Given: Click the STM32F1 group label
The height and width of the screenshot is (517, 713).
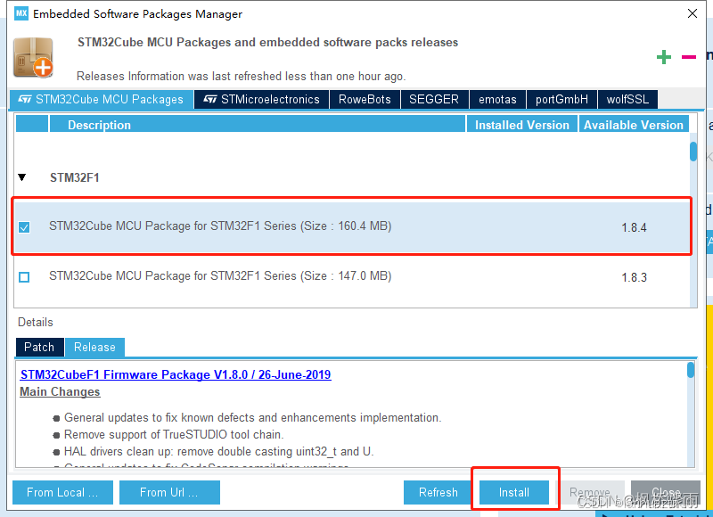Looking at the screenshot, I should tap(75, 177).
